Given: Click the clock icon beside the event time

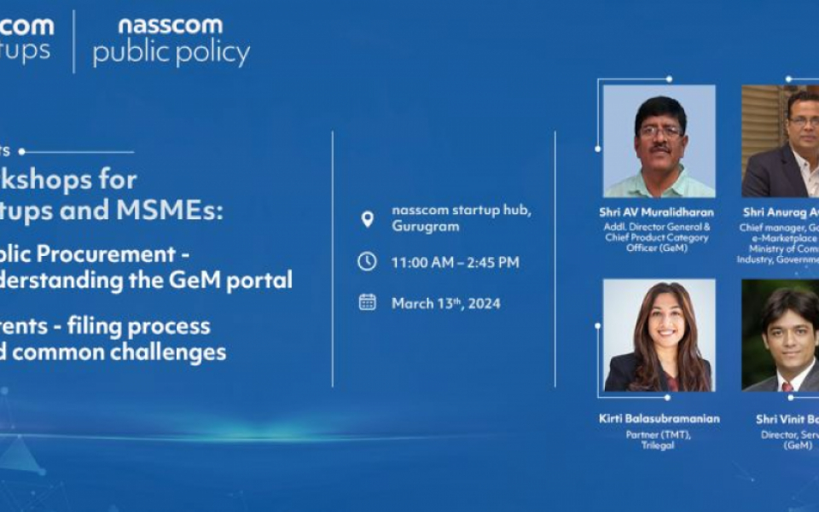Looking at the screenshot, I should (x=367, y=261).
